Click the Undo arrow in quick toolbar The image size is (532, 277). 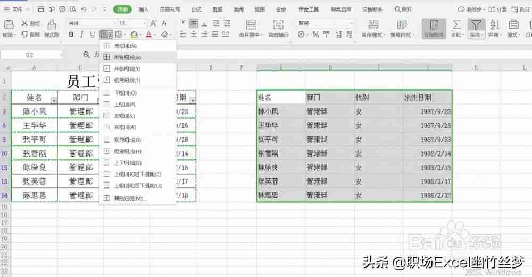click(84, 9)
